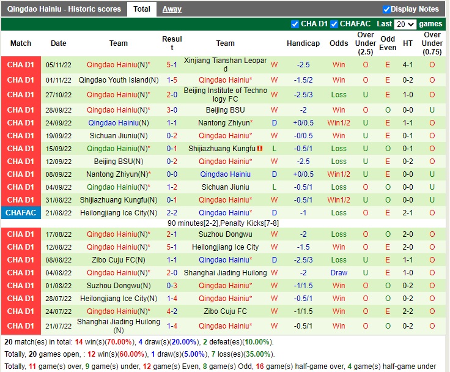Click the Handicap column header
This screenshot has height=372, width=450.
coord(303,43)
